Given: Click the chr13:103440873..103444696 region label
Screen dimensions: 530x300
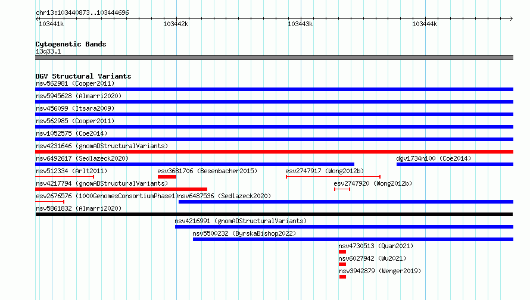Looking at the screenshot, I should click(x=82, y=12).
